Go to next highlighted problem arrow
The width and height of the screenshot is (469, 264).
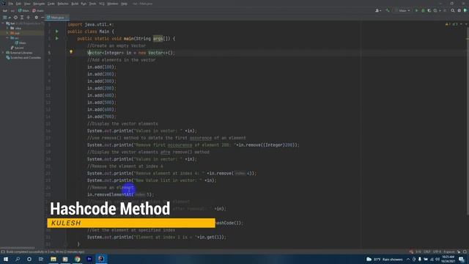click(466, 24)
